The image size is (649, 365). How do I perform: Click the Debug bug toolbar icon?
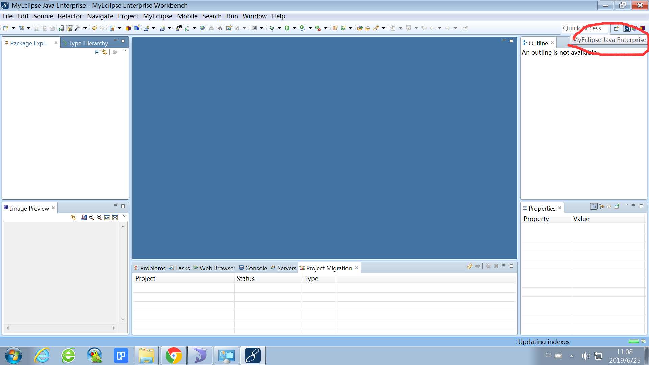click(271, 28)
